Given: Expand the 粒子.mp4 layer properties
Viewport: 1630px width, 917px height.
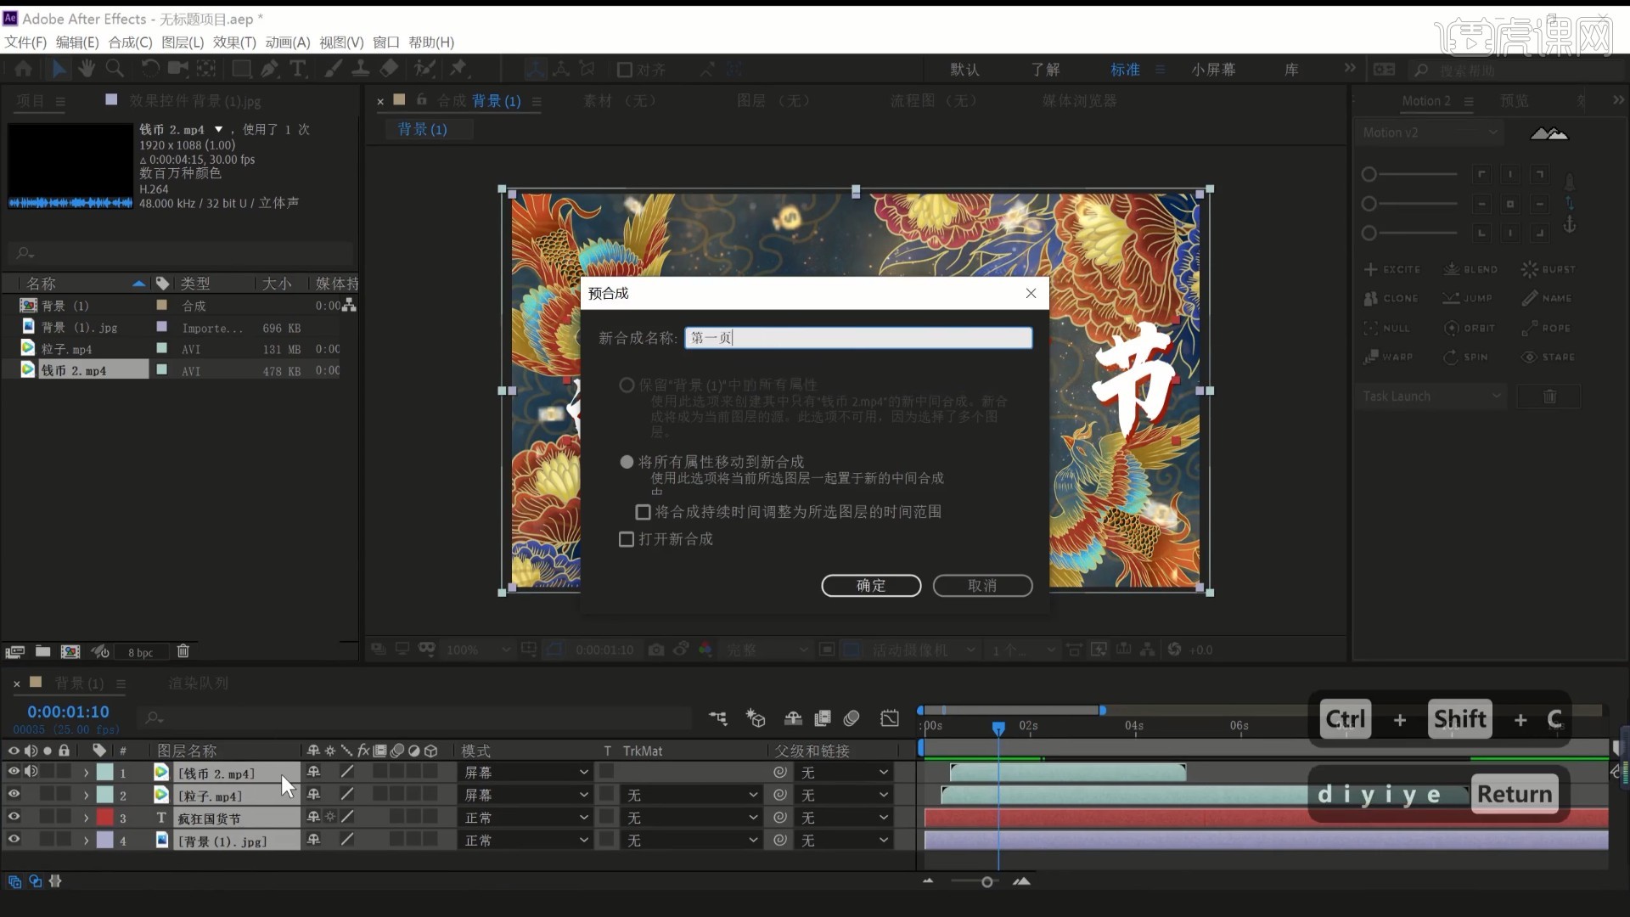Looking at the screenshot, I should (x=86, y=796).
